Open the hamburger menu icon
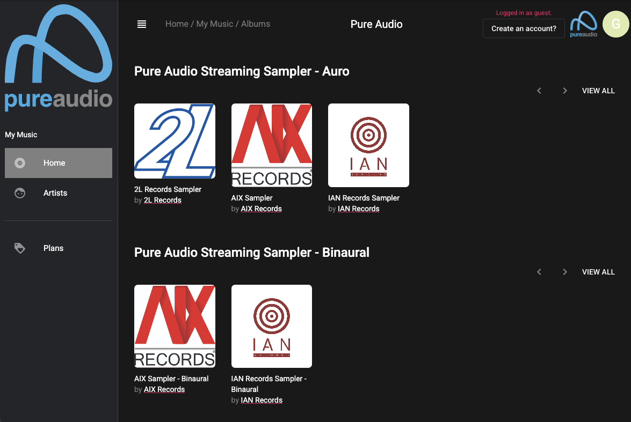 click(142, 24)
